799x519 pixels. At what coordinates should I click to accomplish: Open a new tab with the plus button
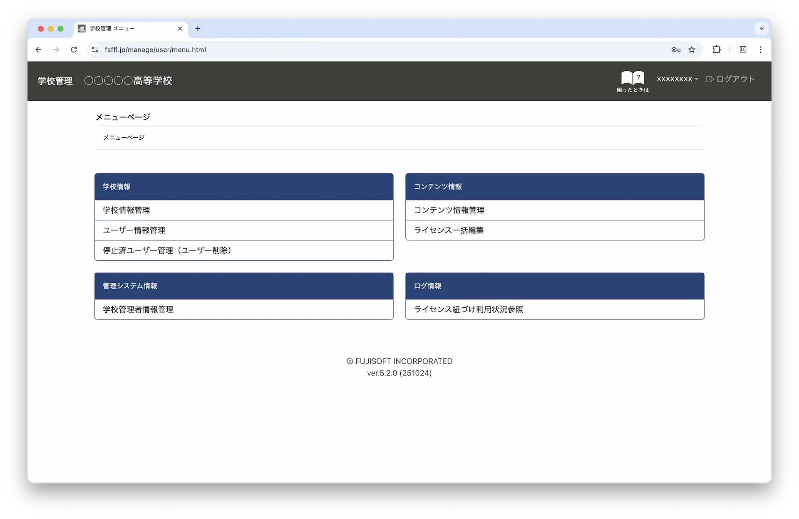click(198, 29)
